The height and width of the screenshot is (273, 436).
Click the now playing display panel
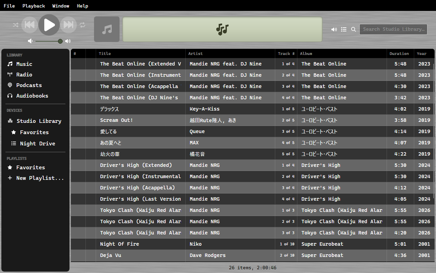point(222,29)
